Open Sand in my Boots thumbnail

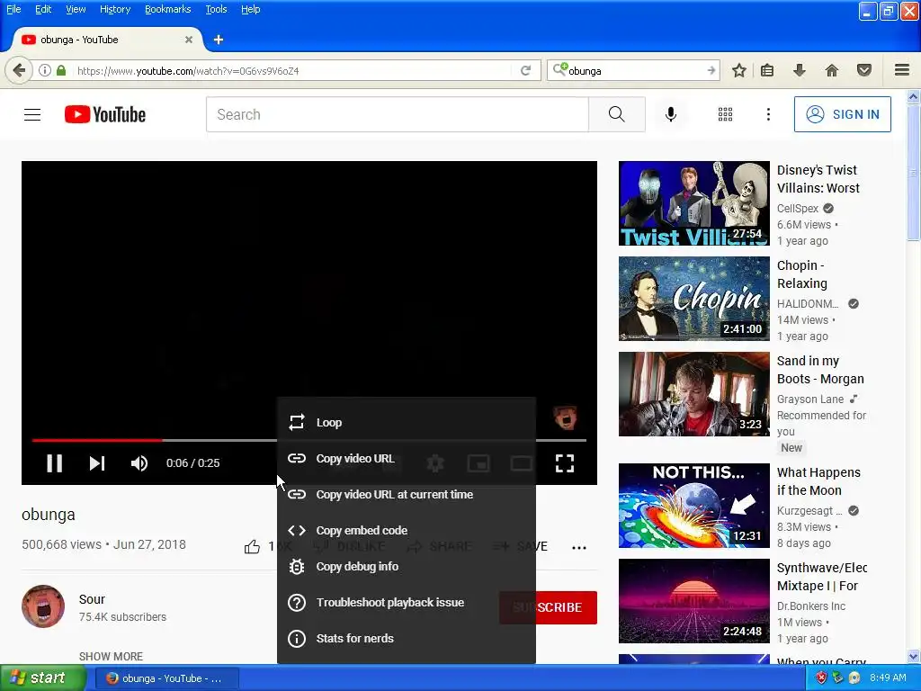[693, 394]
